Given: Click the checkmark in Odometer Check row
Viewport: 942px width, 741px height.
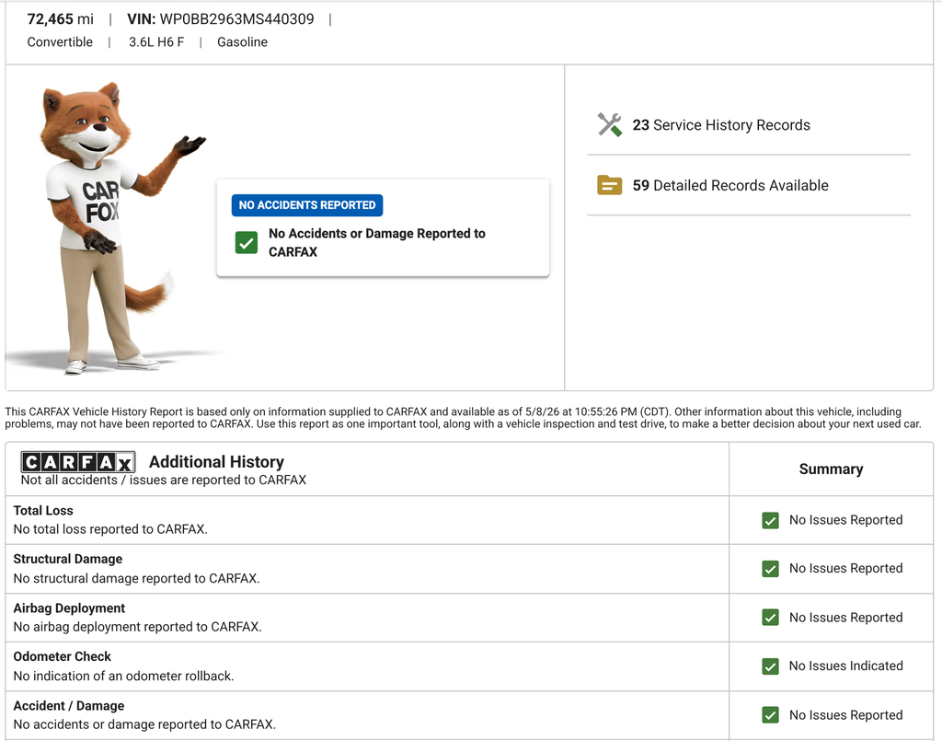Looking at the screenshot, I should pos(770,666).
